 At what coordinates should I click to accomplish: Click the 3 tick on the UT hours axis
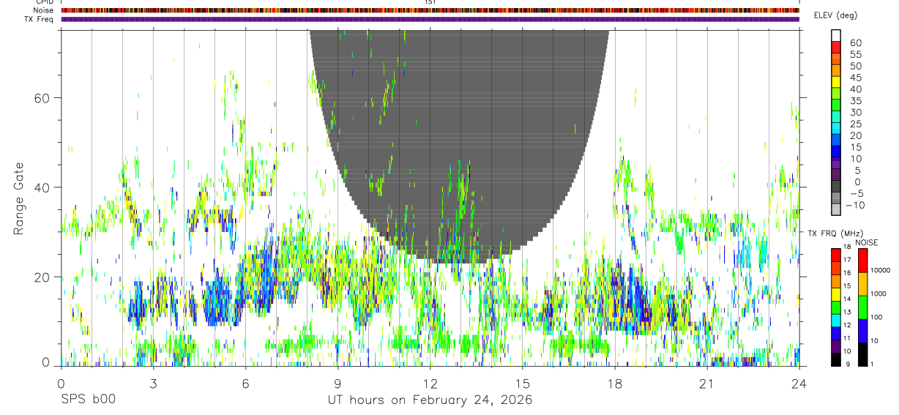pos(153,384)
